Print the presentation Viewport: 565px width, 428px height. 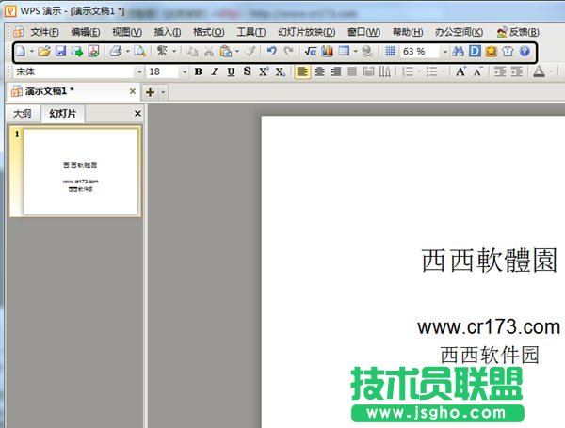tap(116, 52)
